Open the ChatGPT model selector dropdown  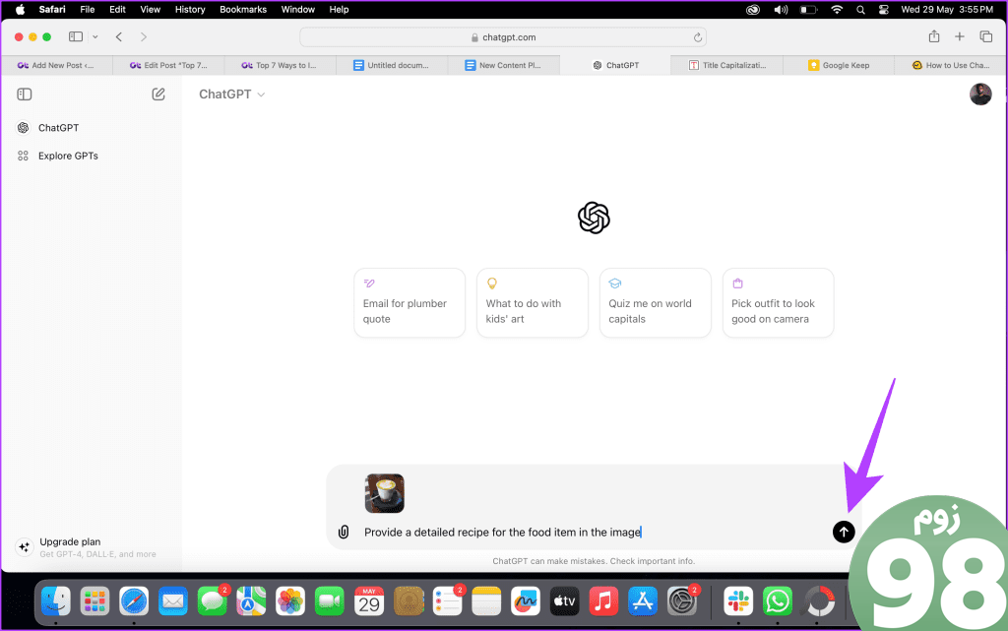[x=231, y=95]
